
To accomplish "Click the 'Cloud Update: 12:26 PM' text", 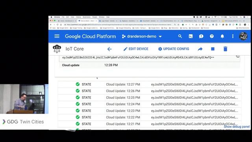I will point(123,91).
